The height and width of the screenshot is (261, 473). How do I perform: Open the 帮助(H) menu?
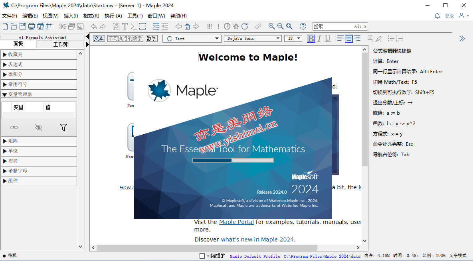178,16
